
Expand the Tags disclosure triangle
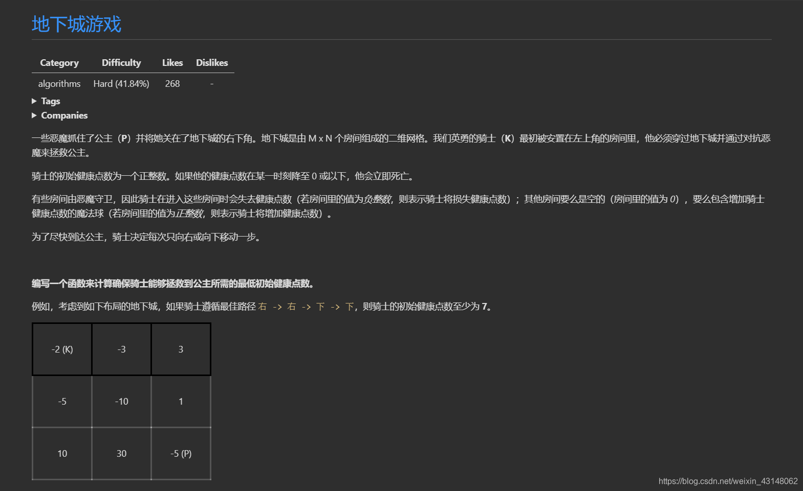[34, 101]
